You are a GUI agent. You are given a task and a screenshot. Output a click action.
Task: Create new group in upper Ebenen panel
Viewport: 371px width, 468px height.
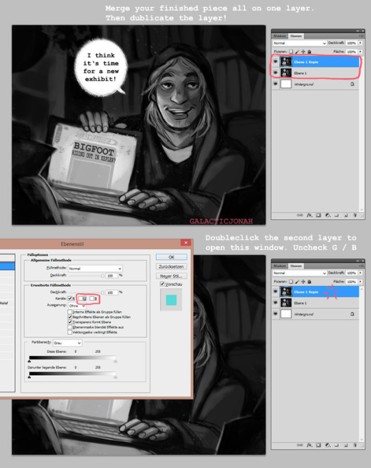coord(337,215)
